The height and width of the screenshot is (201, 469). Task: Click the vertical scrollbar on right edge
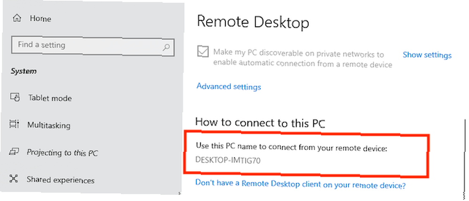465,158
